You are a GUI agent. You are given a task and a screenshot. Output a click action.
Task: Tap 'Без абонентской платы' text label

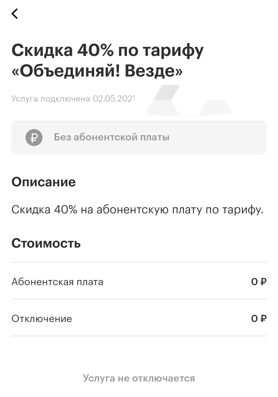[x=111, y=137]
